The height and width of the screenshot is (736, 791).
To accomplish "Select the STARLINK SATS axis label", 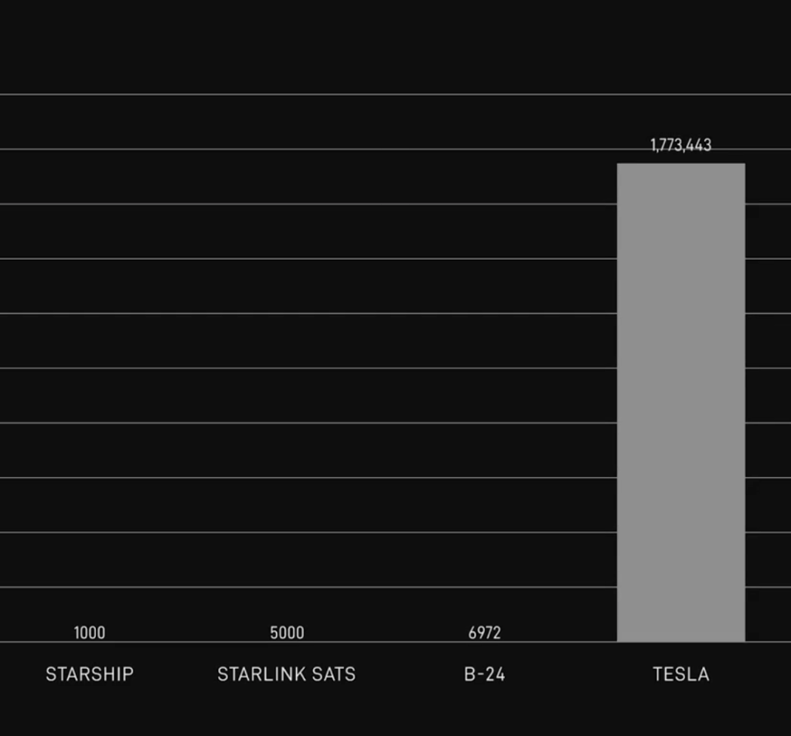I will [x=286, y=674].
